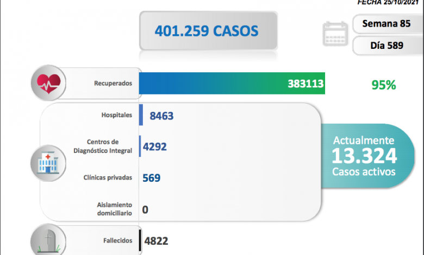The image size is (424, 255).
Task: Select the Día 589 box
Action: 385,46
